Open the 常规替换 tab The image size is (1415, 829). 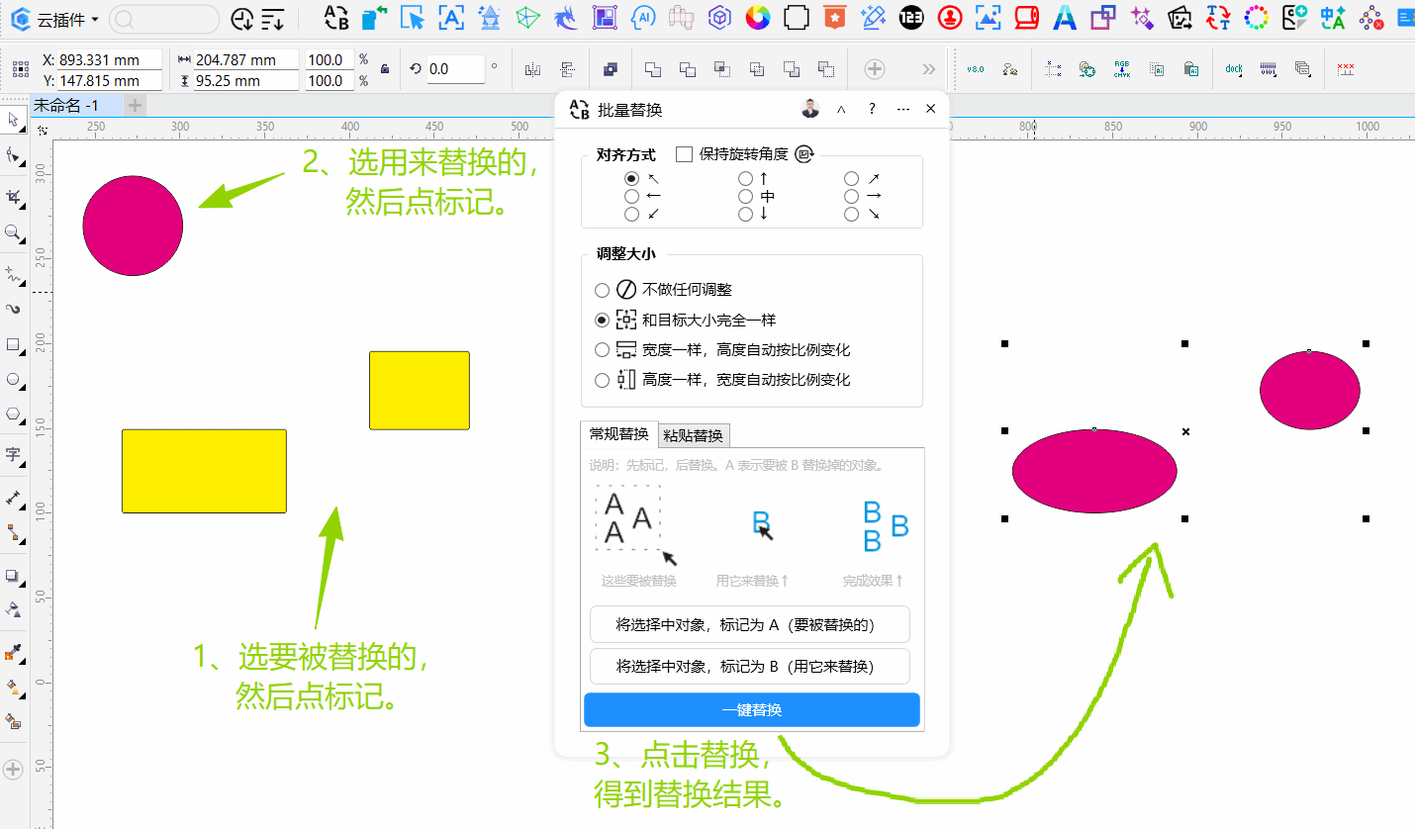click(x=618, y=434)
